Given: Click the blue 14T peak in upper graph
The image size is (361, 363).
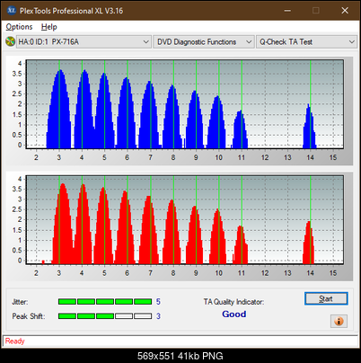Looking at the screenshot, I should pos(309,126).
